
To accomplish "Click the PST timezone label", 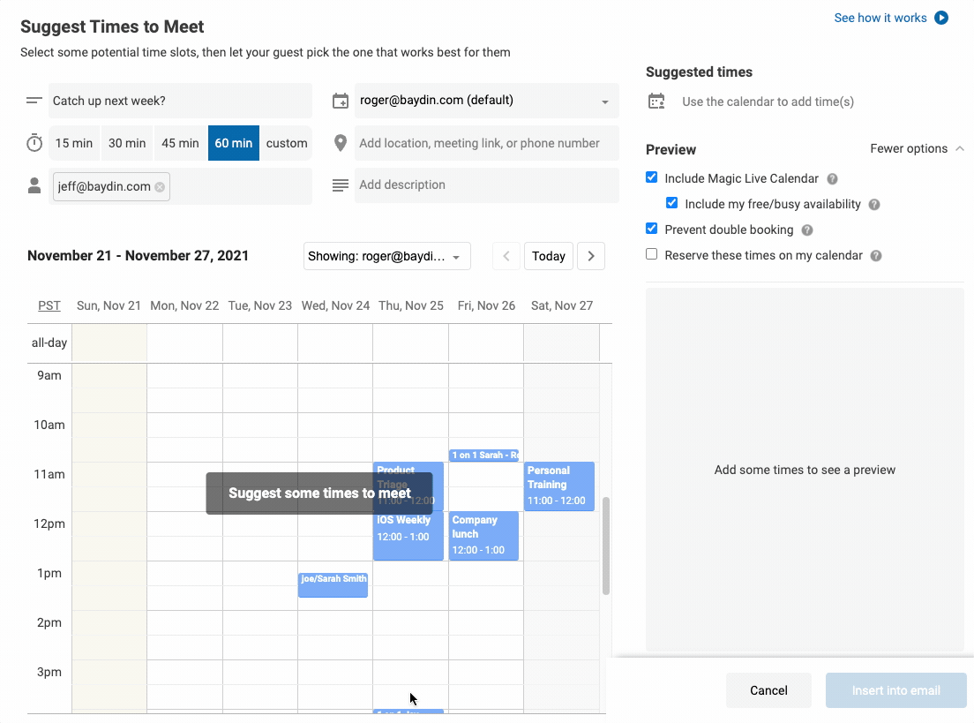I will [x=49, y=305].
